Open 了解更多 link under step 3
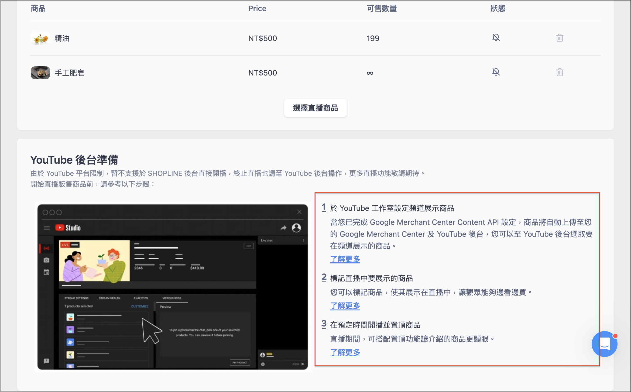 345,352
